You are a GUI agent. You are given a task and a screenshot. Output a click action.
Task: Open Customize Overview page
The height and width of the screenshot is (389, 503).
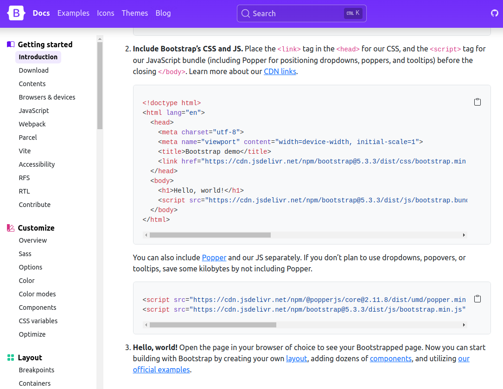[33, 241]
